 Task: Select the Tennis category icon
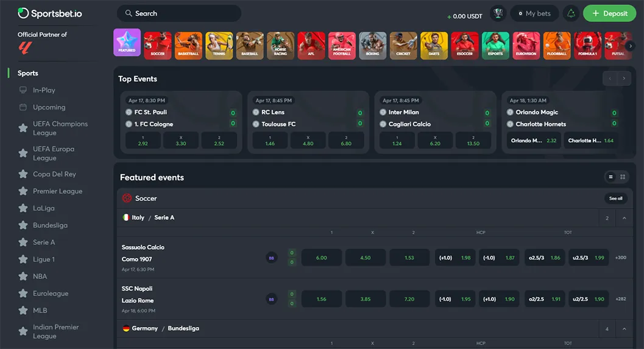219,46
